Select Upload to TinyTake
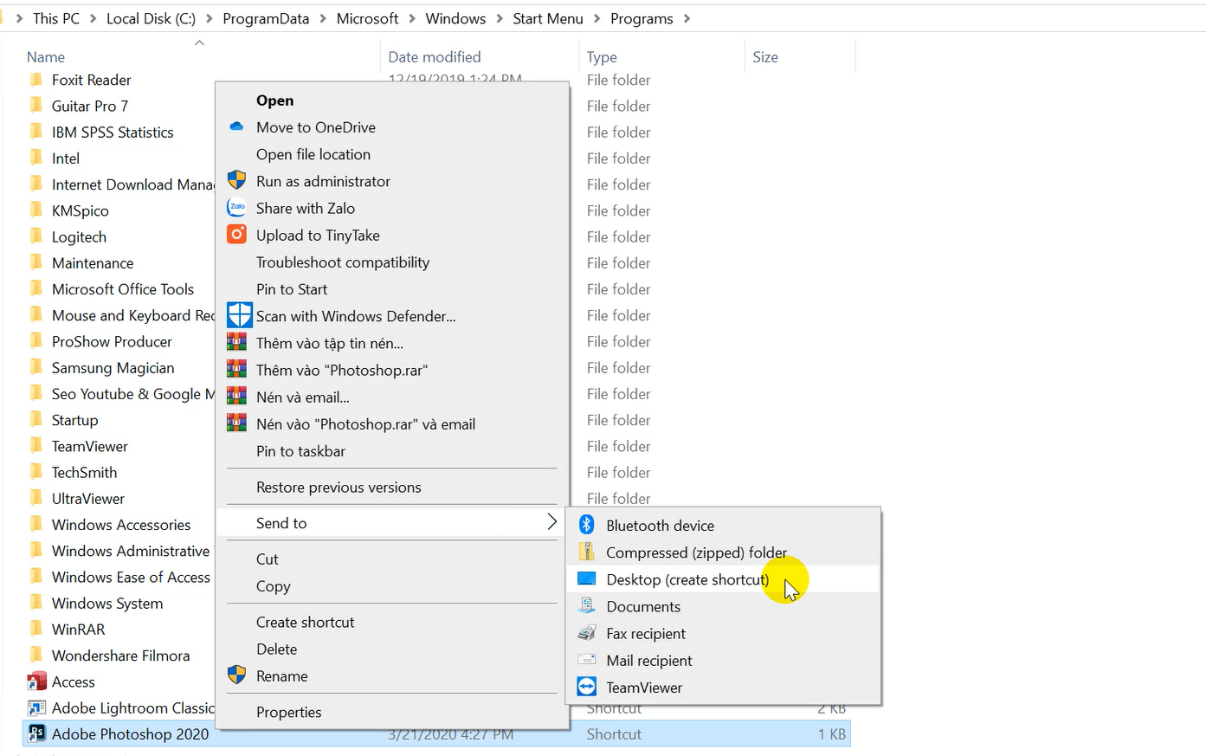This screenshot has width=1206, height=756. point(318,235)
